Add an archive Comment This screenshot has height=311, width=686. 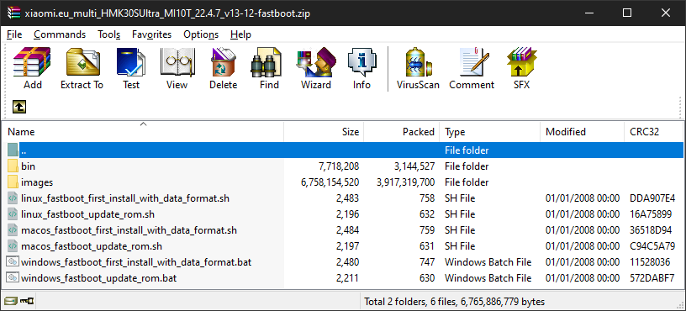474,62
